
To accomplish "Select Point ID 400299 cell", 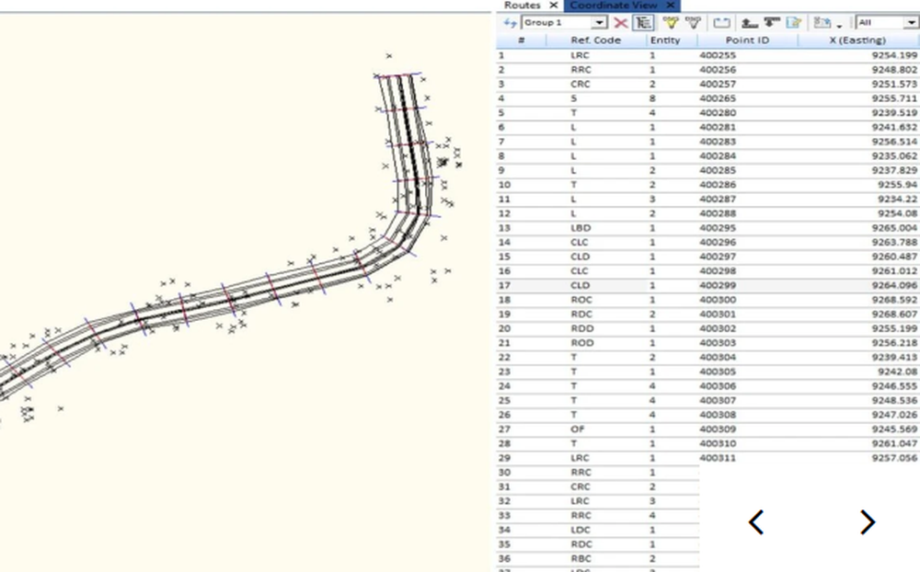I will pos(718,285).
